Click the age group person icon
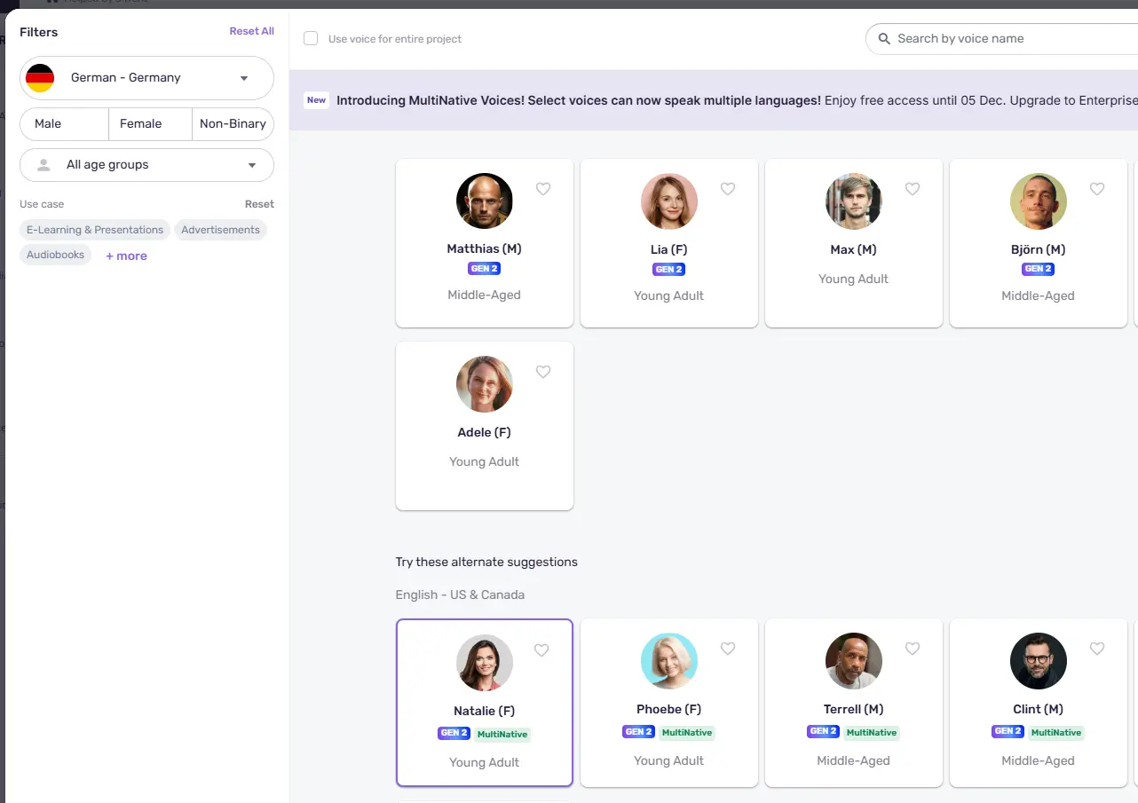This screenshot has width=1138, height=803. point(43,165)
